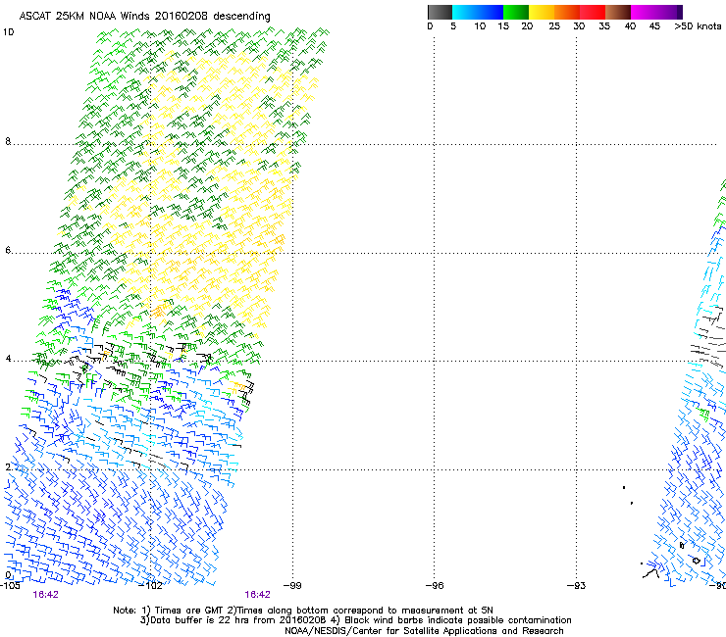
Task: Click the first purple '16:42' time stamp near -105
Action: pos(45,595)
